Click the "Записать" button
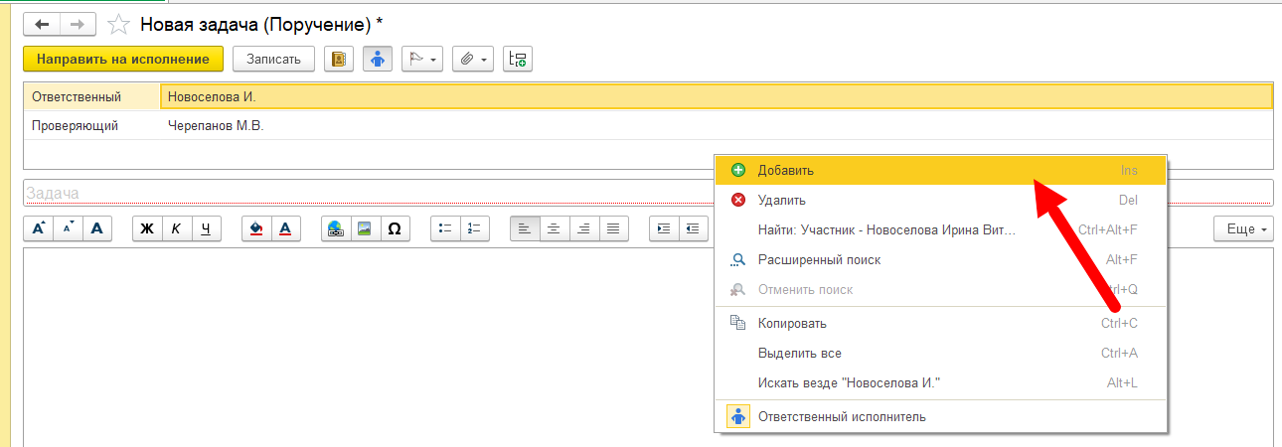 pos(273,60)
